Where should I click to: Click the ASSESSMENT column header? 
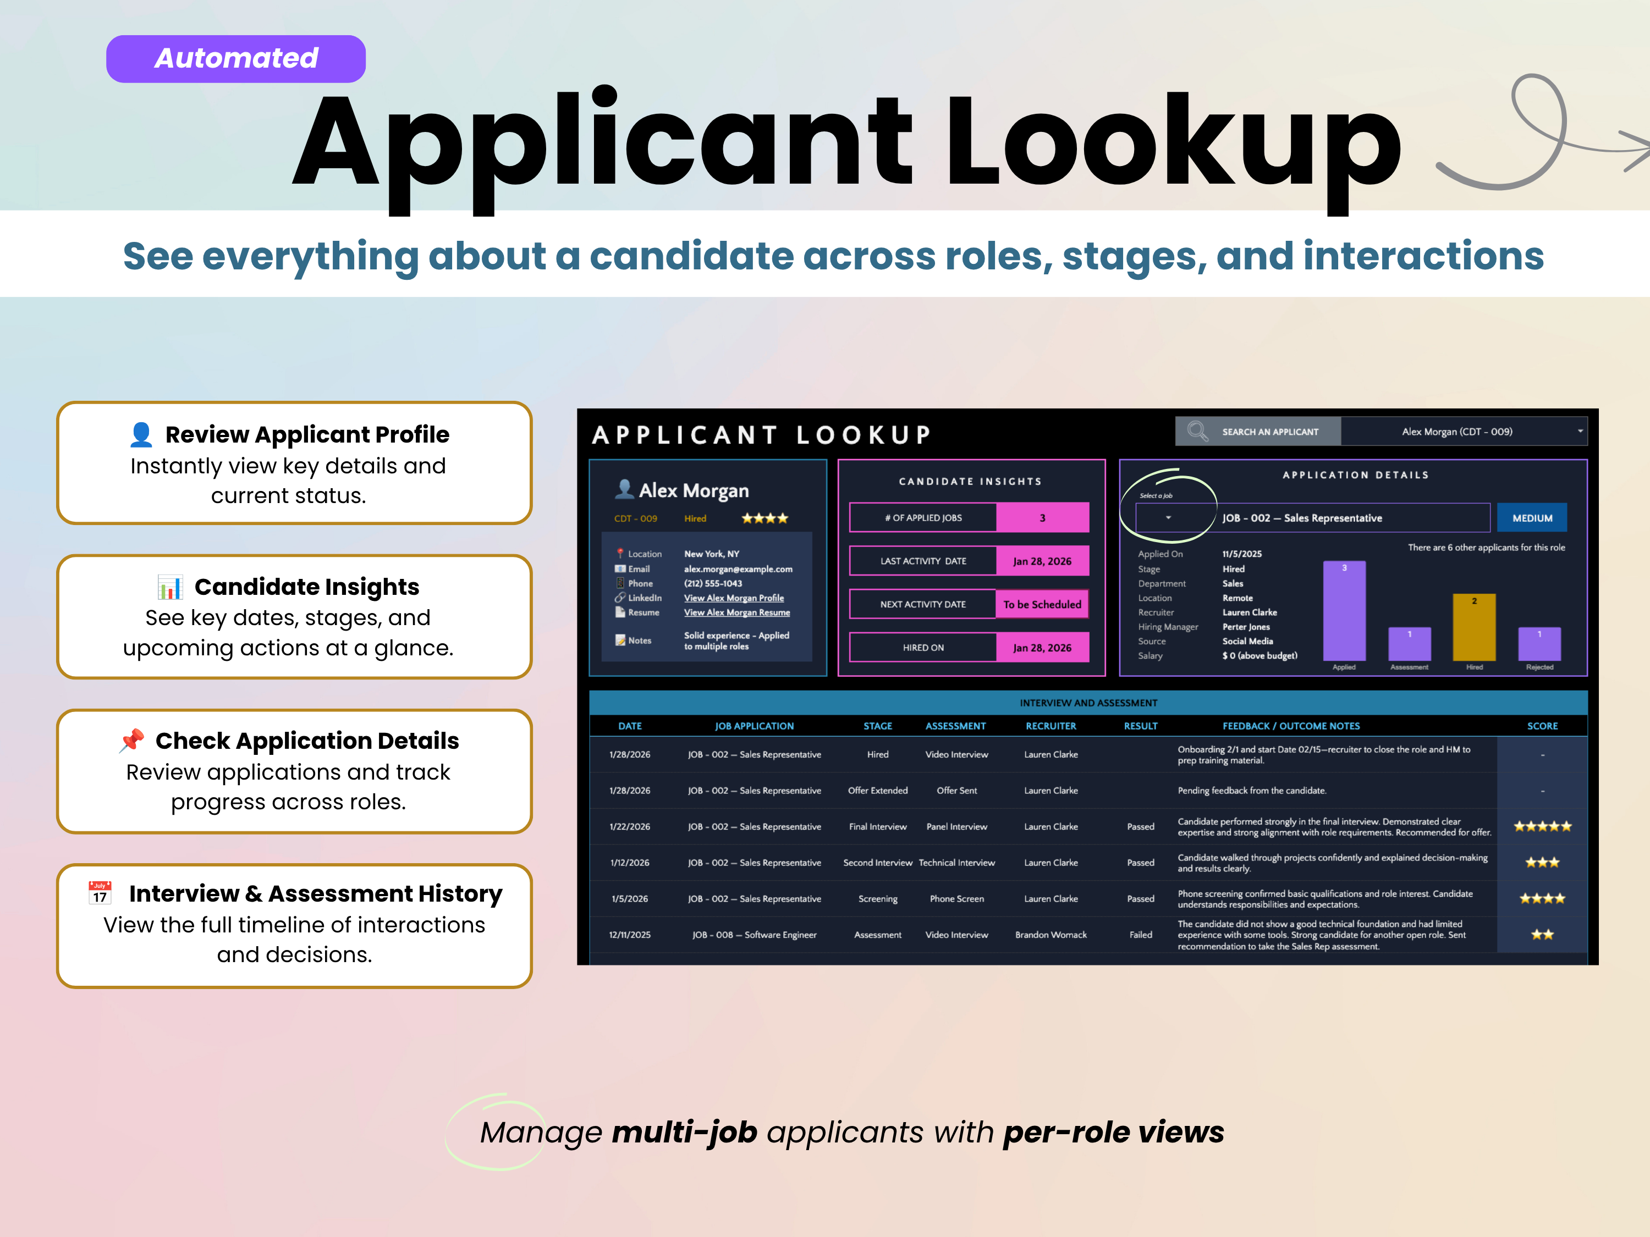coord(955,726)
